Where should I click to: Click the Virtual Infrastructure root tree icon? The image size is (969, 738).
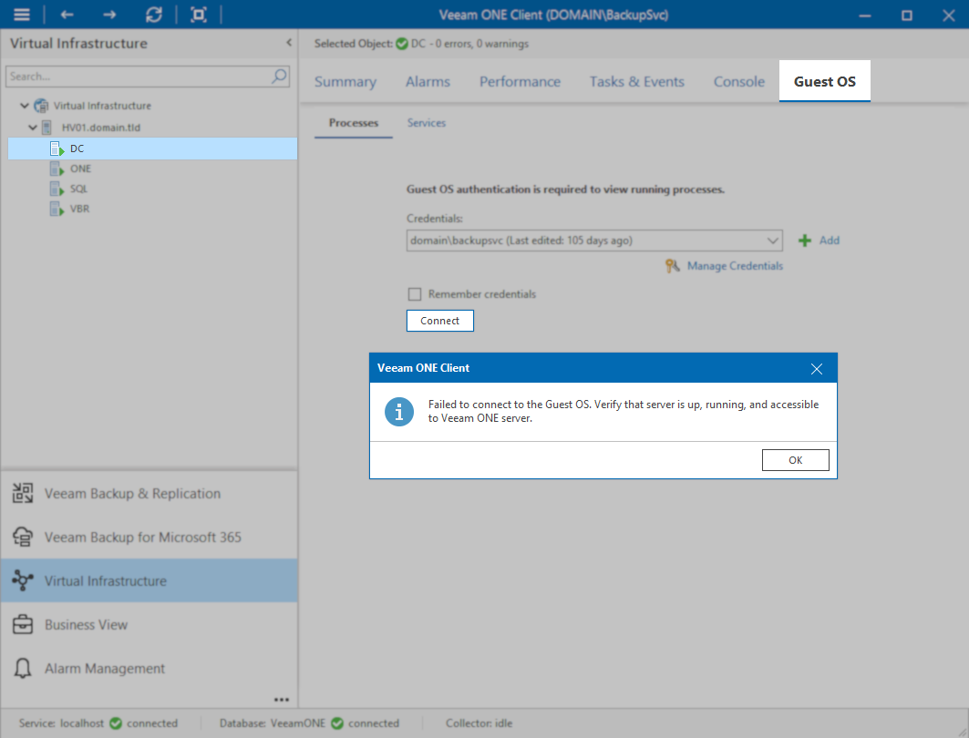pos(41,106)
